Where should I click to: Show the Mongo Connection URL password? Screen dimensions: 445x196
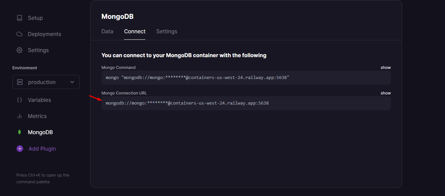[x=386, y=93]
